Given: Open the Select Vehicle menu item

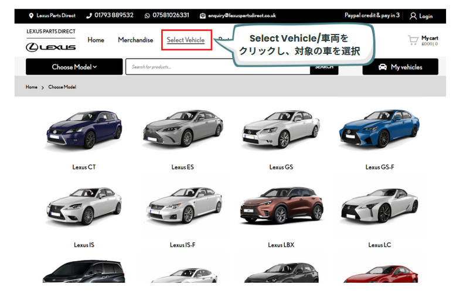Looking at the screenshot, I should [x=186, y=40].
